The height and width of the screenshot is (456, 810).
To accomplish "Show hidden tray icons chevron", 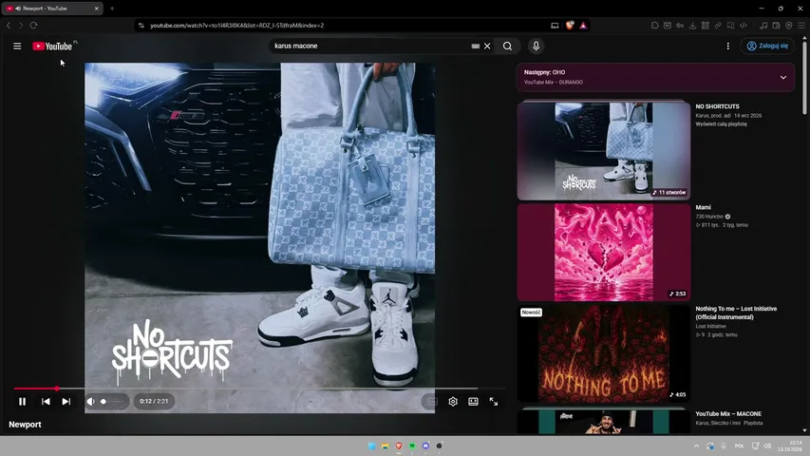I will click(696, 446).
